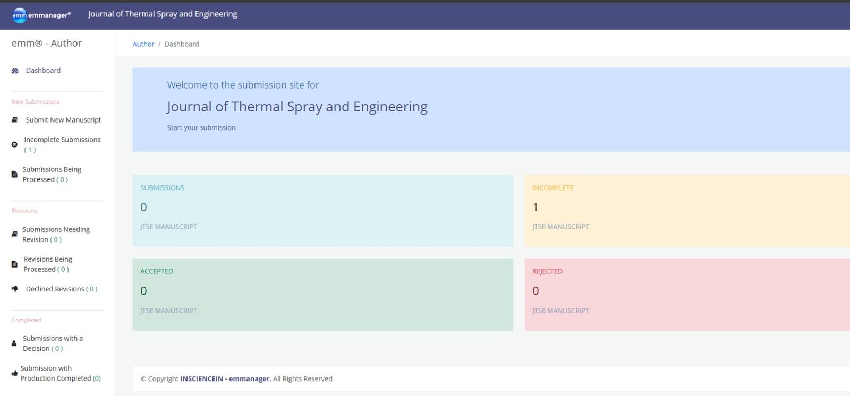
Task: Open Incomplete Submissions list
Action: [62, 140]
